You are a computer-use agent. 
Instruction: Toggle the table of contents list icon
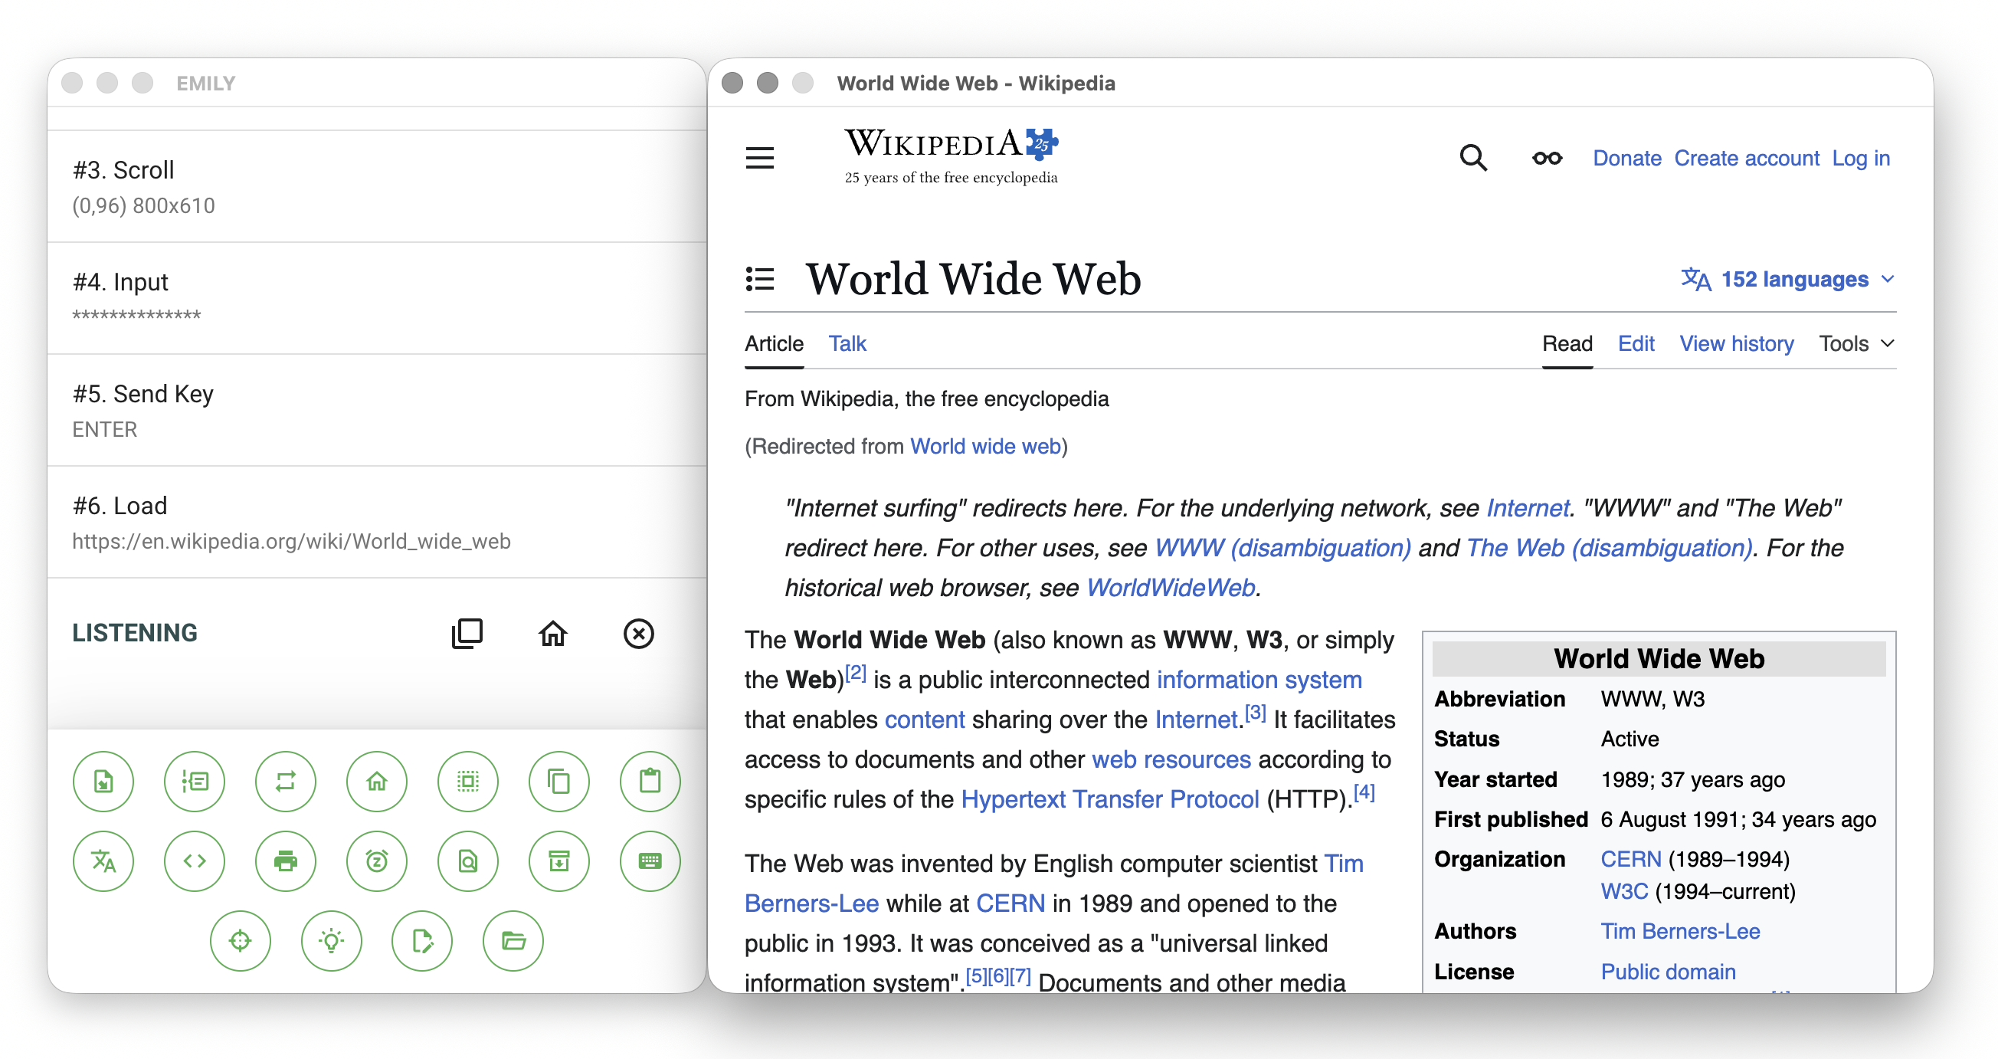pos(759,278)
